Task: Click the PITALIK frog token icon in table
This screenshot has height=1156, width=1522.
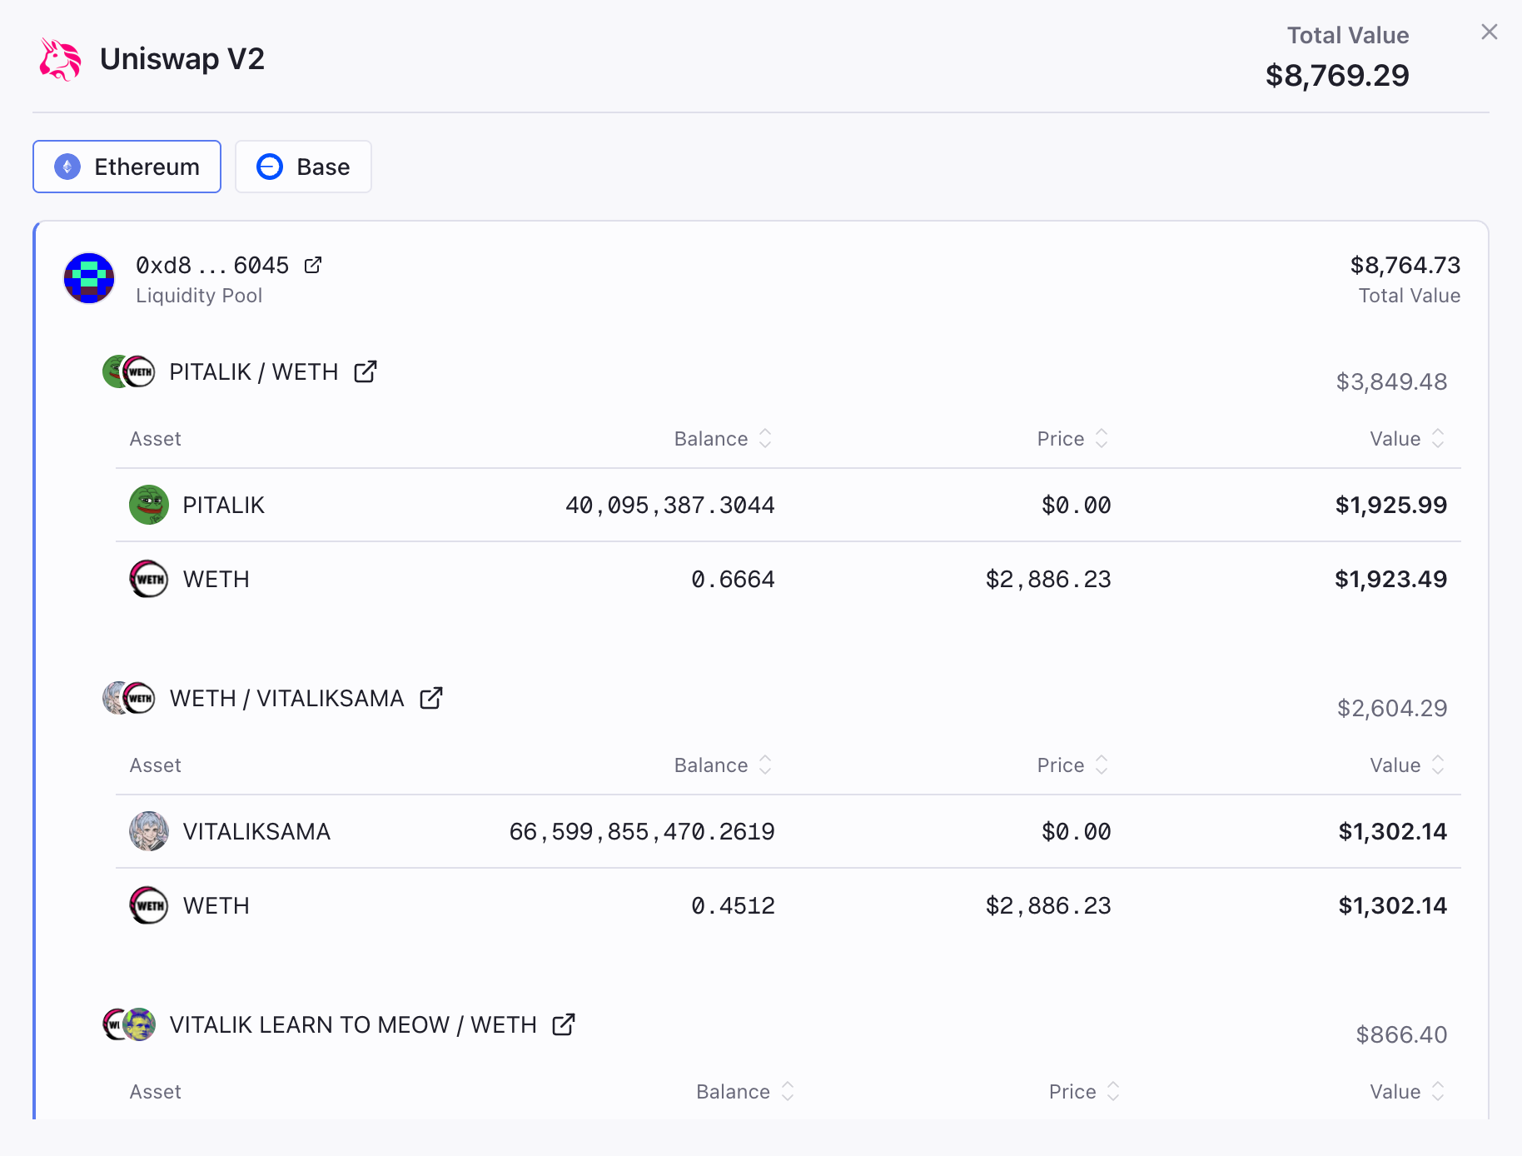Action: 149,506
